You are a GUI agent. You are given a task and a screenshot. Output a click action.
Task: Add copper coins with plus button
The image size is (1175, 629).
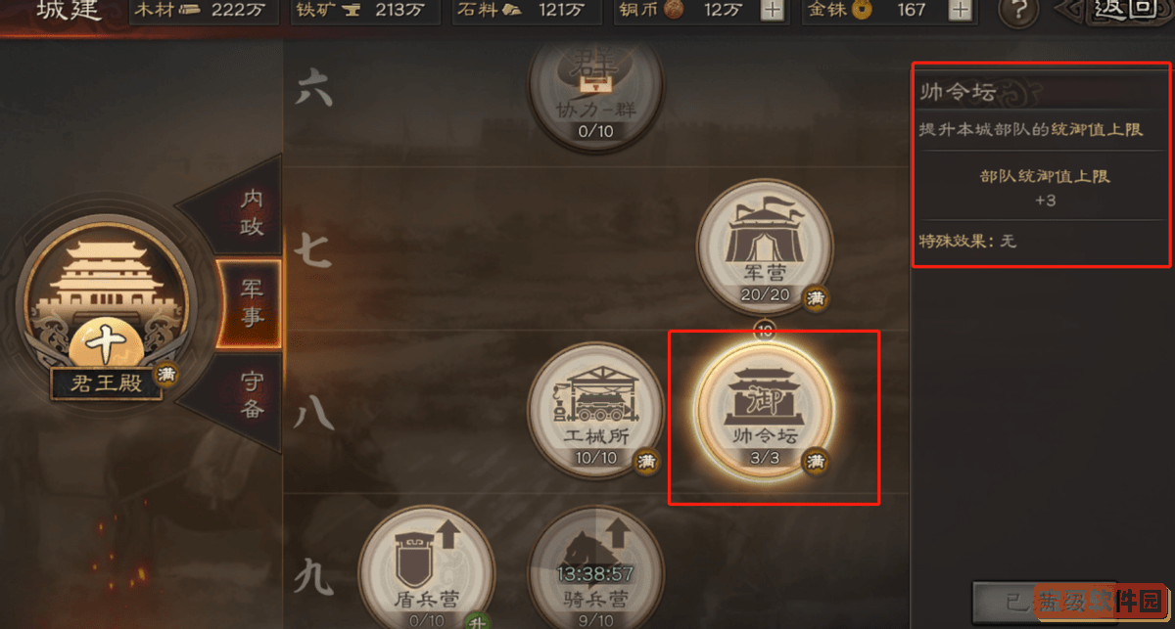point(773,11)
